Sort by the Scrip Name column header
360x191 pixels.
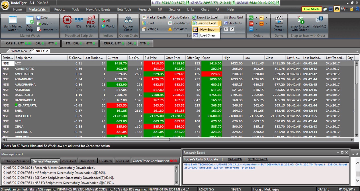coord(41,58)
